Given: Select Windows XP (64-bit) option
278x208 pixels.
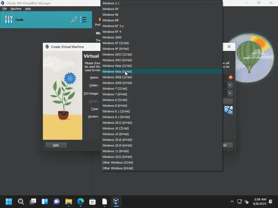Looking at the screenshot, I should [x=162, y=49].
